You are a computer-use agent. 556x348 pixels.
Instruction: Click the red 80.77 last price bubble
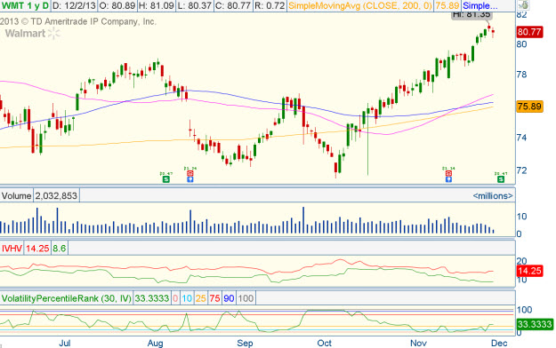point(529,32)
